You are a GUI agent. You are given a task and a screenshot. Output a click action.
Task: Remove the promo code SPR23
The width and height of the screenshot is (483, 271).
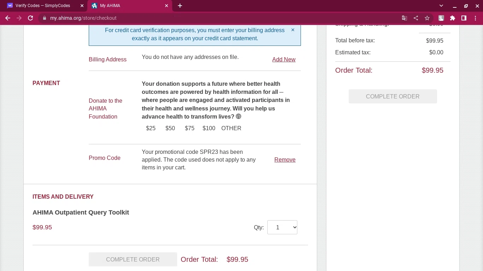(285, 159)
